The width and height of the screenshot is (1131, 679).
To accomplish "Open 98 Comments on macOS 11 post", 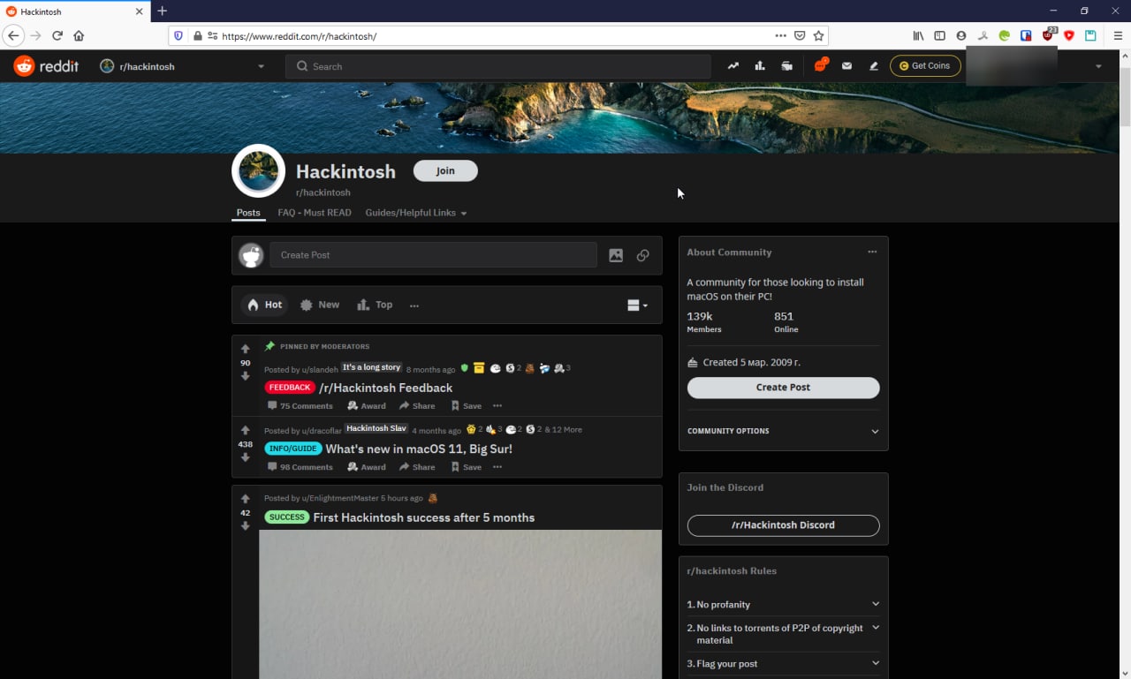I will pyautogui.click(x=300, y=467).
